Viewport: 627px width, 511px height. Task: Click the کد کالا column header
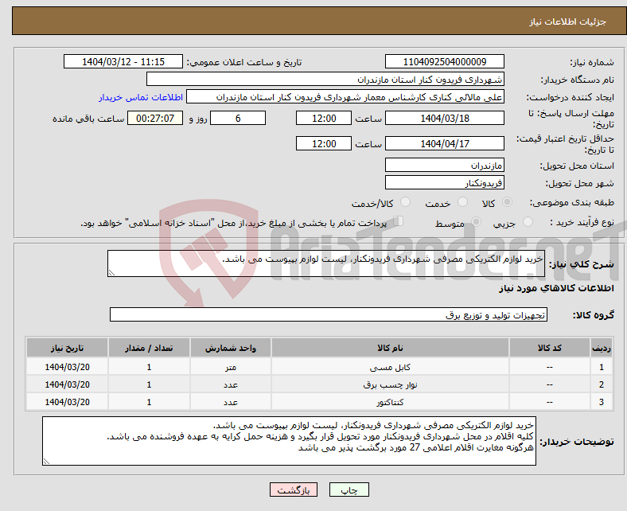pyautogui.click(x=550, y=348)
